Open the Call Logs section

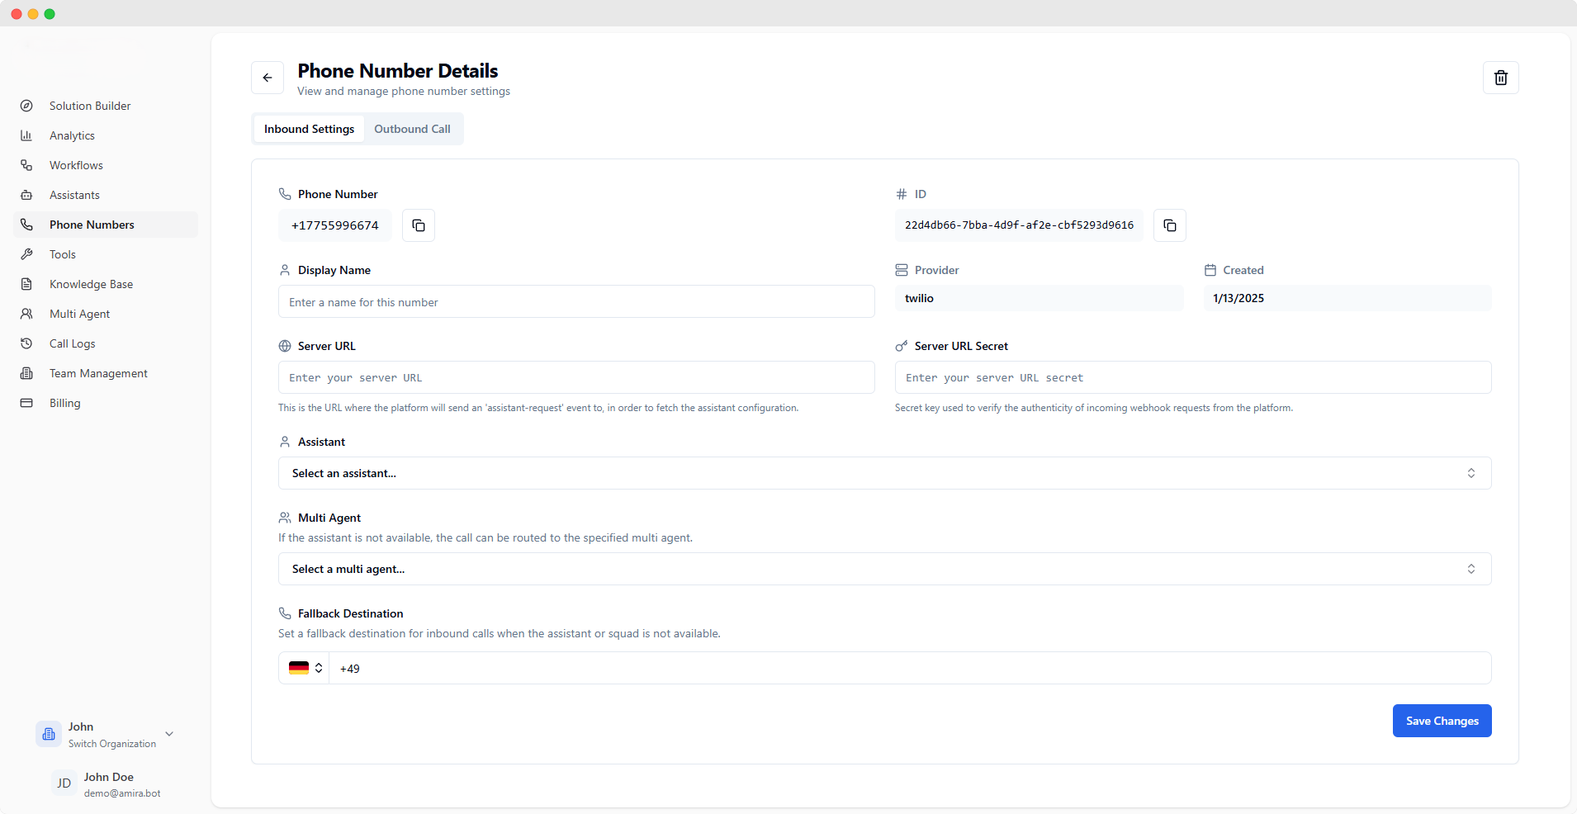tap(71, 343)
